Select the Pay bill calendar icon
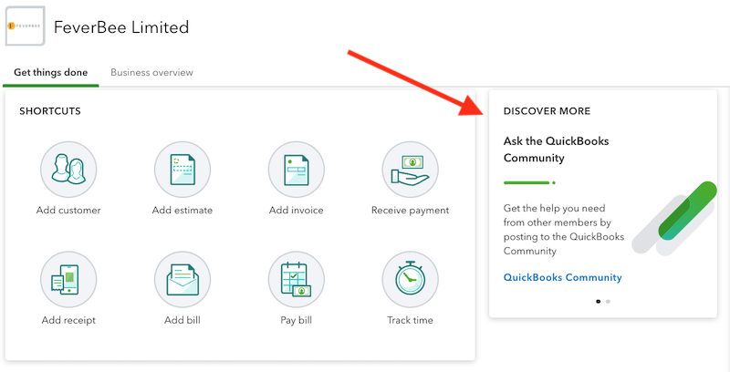 click(x=296, y=280)
